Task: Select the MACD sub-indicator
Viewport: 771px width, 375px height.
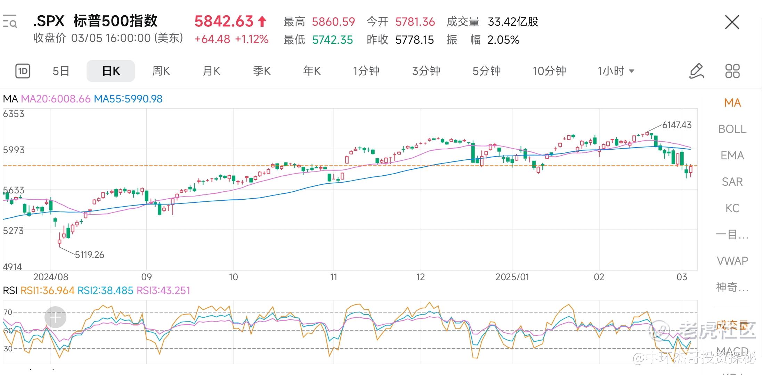Action: point(732,351)
